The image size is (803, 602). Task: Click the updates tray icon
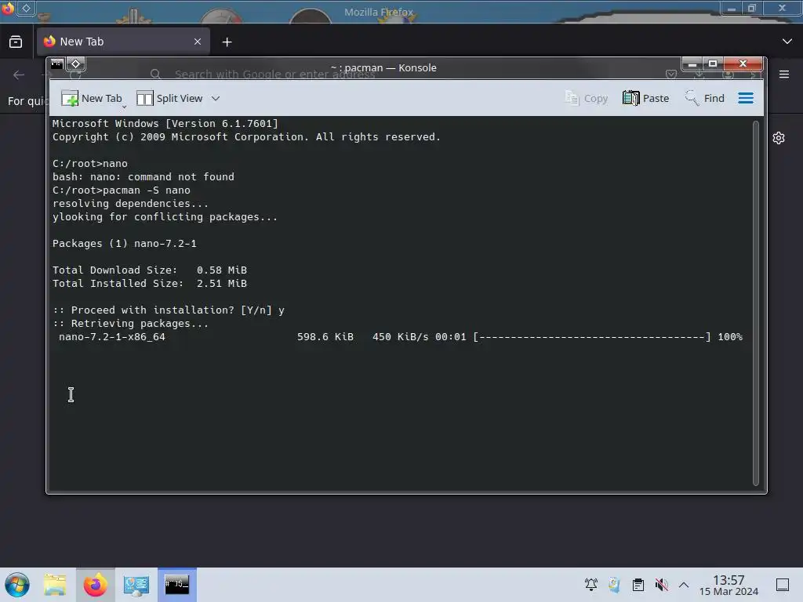coord(614,585)
